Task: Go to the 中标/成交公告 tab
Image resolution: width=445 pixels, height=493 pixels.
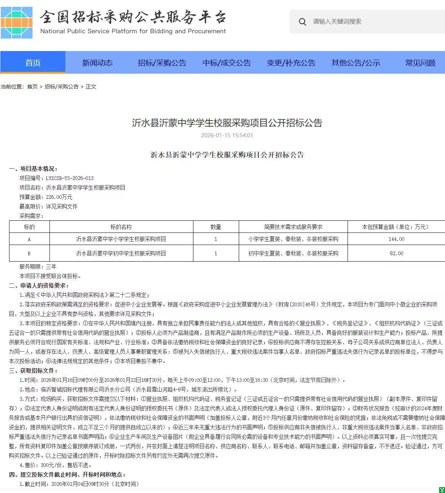Action: 227,63
